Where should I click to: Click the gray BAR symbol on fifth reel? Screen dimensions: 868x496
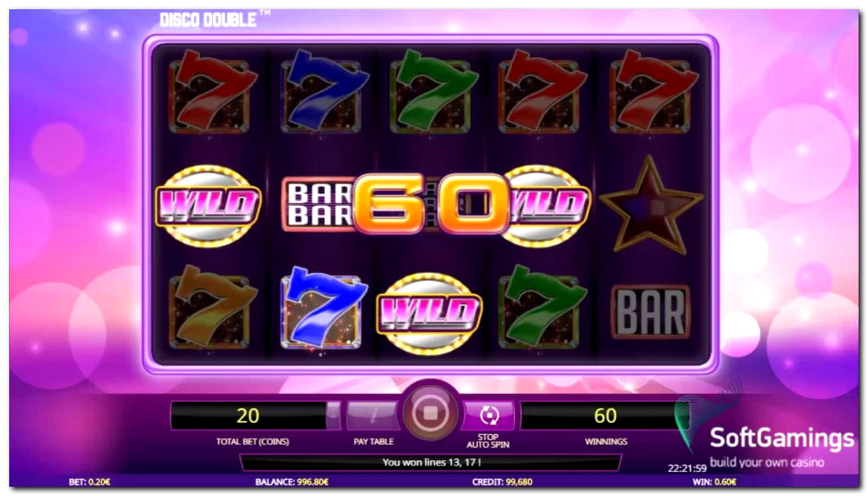click(650, 312)
